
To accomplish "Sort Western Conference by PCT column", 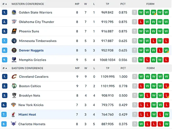I will tap(123, 4).
